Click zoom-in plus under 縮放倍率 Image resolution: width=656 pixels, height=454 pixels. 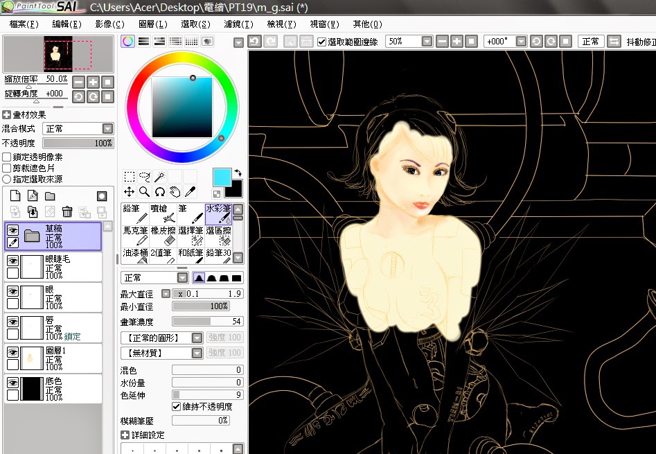tap(93, 82)
